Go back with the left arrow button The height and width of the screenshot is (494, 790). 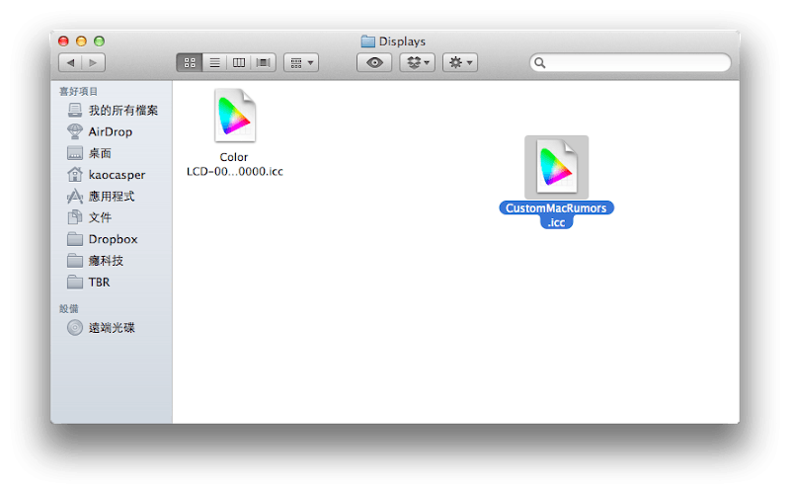pos(70,62)
